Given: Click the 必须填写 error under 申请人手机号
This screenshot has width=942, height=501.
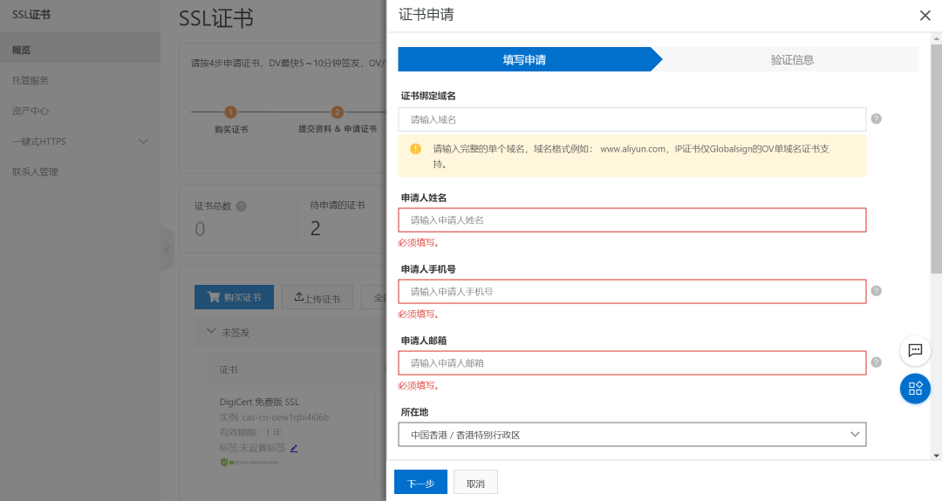Looking at the screenshot, I should click(x=419, y=314).
